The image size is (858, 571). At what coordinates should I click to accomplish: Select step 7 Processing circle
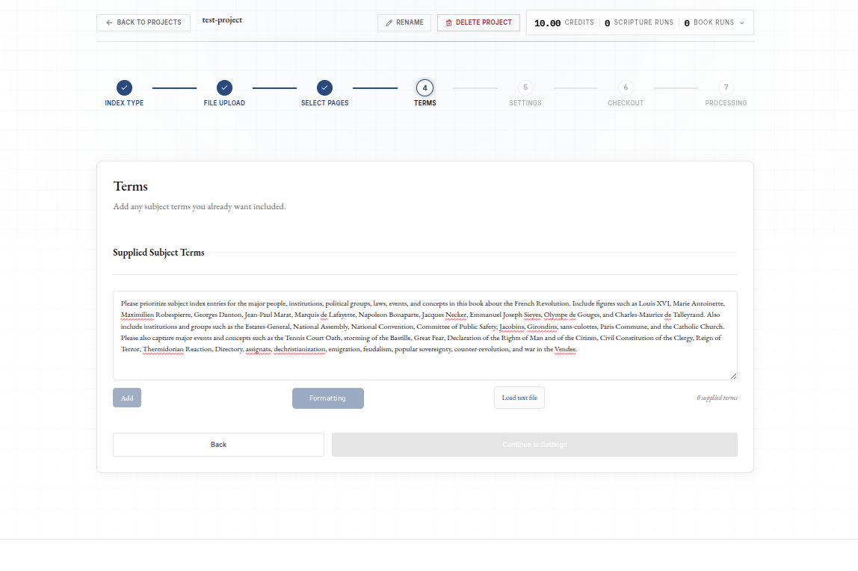coord(726,87)
